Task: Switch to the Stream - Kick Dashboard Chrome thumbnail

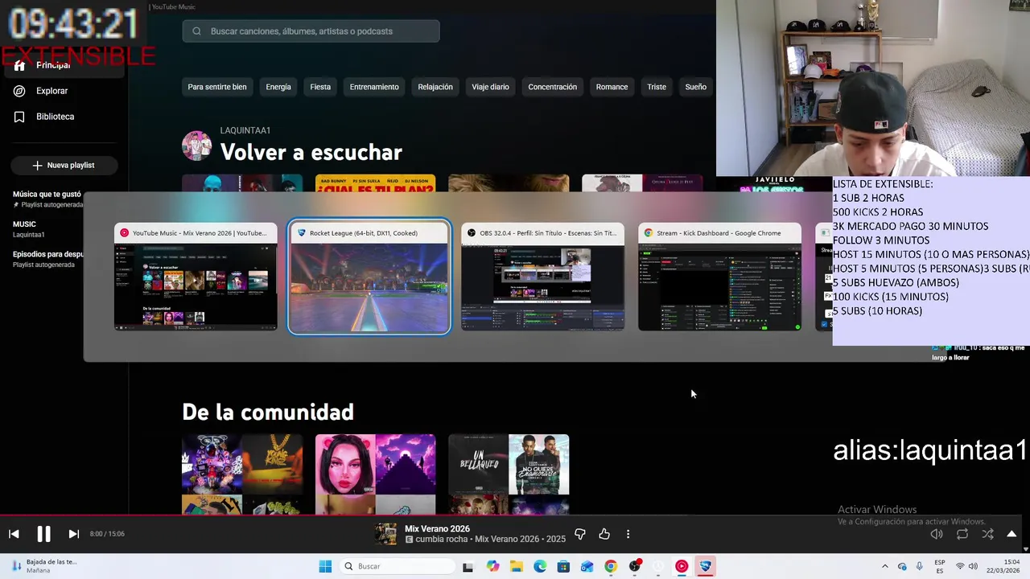Action: point(719,277)
